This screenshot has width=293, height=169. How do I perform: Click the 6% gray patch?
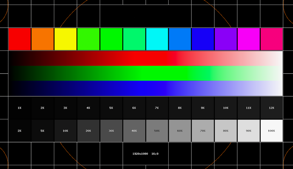click(x=134, y=108)
